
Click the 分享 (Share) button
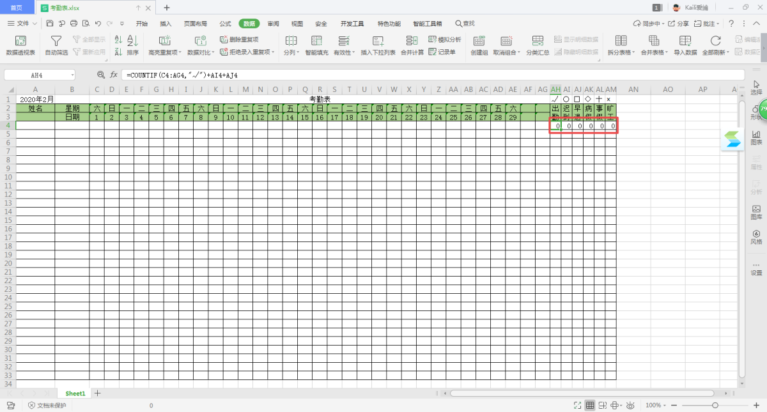click(679, 24)
